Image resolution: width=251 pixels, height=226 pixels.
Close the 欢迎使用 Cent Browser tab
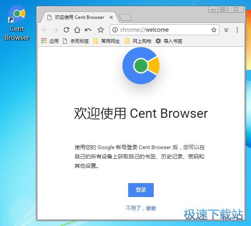[x=111, y=17]
